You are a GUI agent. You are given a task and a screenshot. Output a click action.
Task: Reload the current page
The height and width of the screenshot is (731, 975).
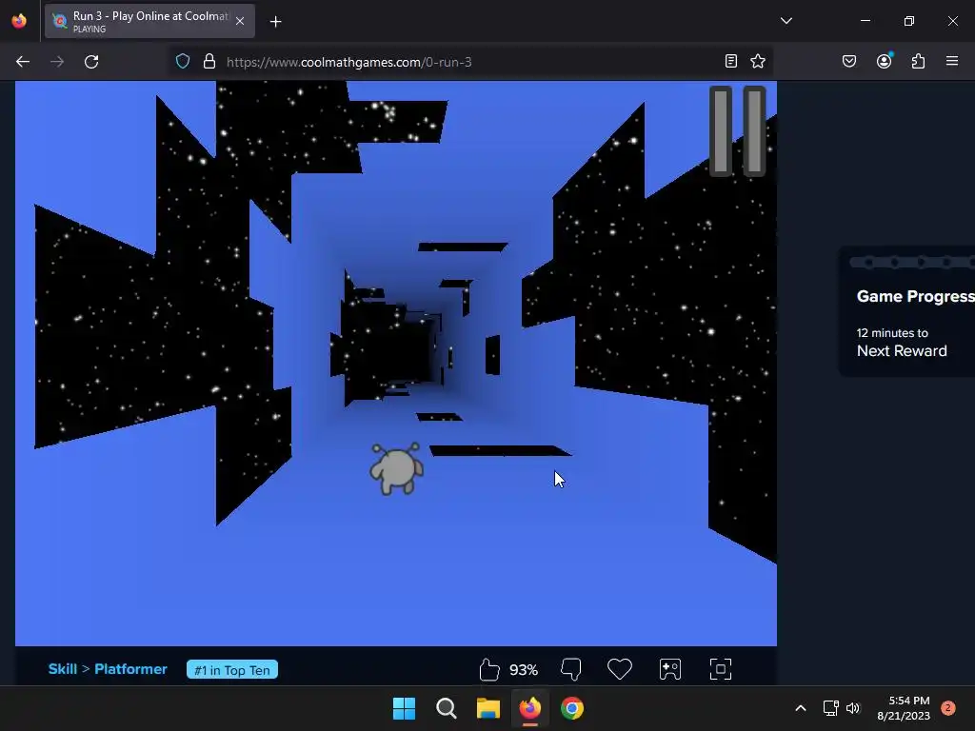click(x=91, y=62)
